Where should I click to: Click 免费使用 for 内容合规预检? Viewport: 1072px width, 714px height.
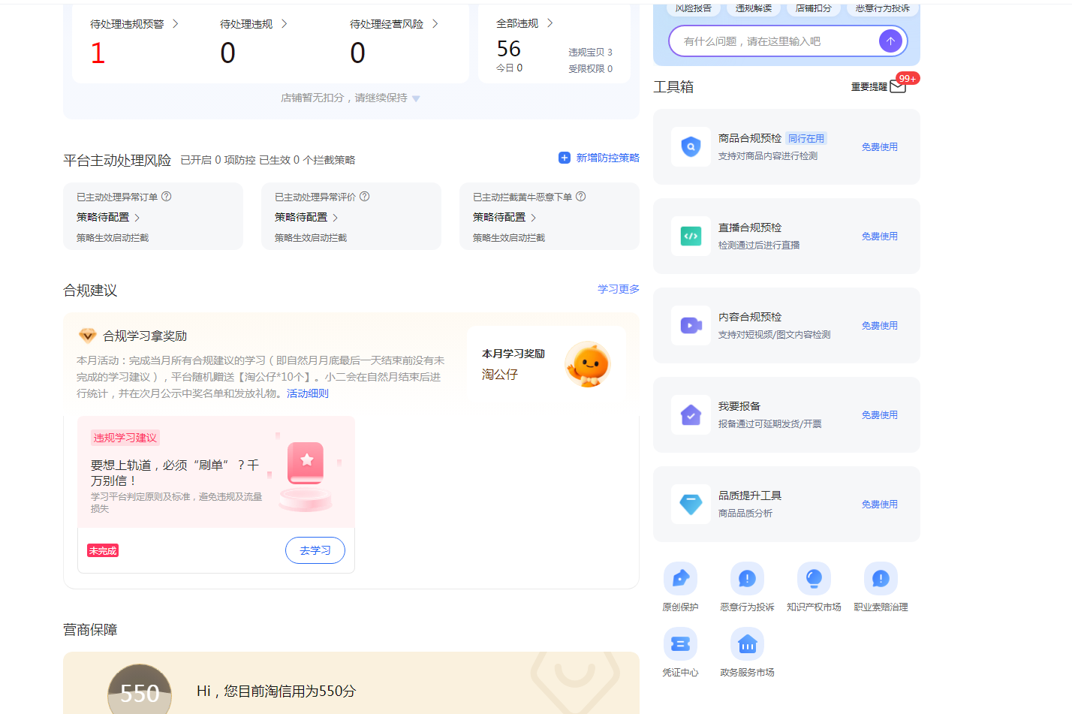[880, 326]
